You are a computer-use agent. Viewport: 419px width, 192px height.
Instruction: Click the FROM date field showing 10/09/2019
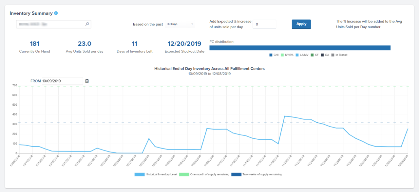pyautogui.click(x=62, y=80)
